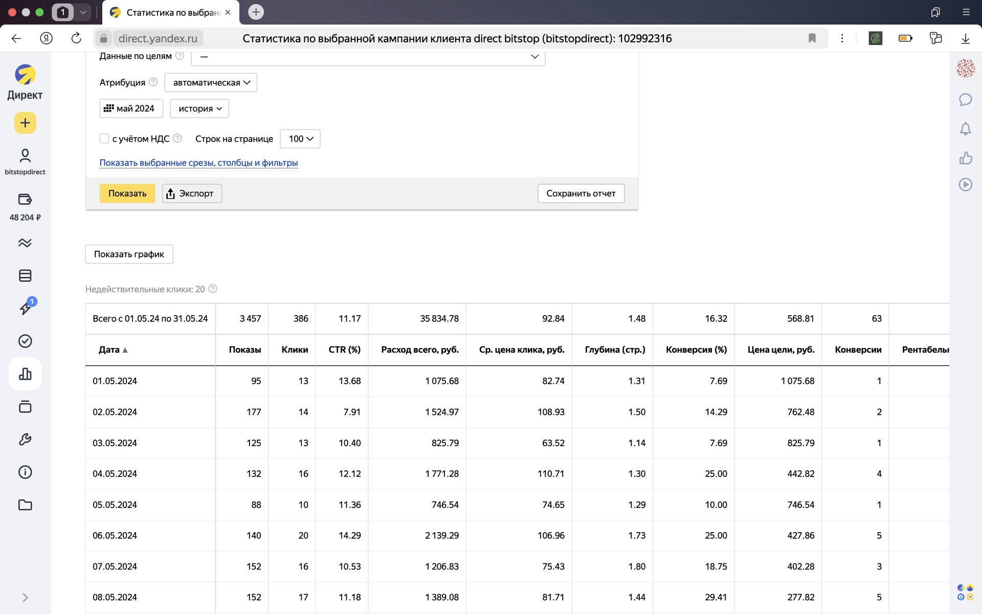
Task: Open the statistics bar chart sidebar icon
Action: pos(25,374)
